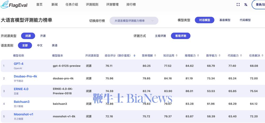Sort by 推理能力 column arrow
Screen dimensions: 265x123
198,56
